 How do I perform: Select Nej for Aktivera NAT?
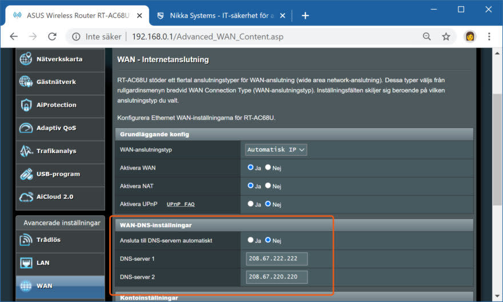(x=268, y=186)
